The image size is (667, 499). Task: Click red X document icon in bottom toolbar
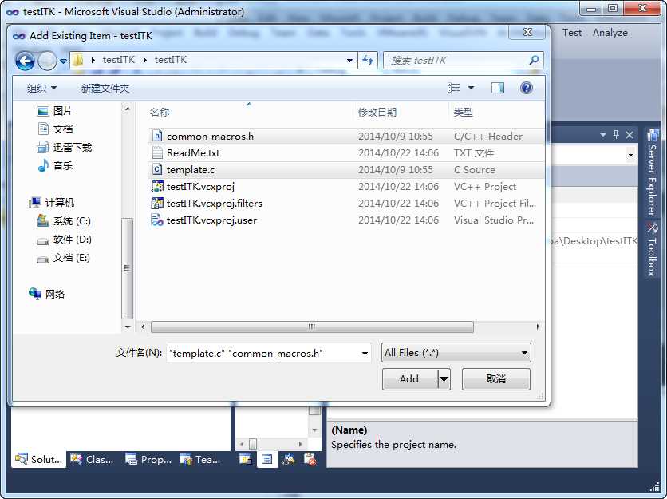click(310, 459)
